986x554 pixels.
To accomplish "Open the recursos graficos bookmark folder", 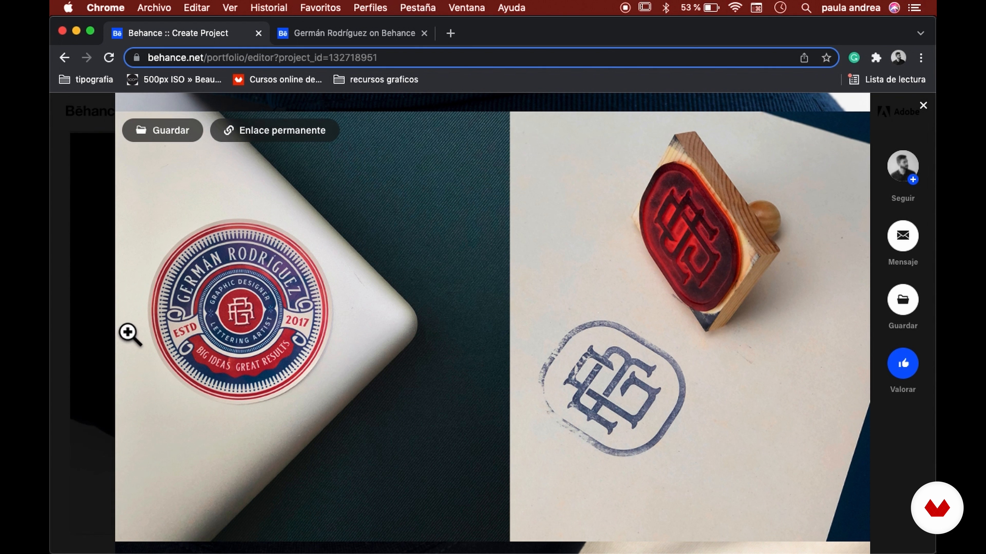I will pyautogui.click(x=376, y=80).
